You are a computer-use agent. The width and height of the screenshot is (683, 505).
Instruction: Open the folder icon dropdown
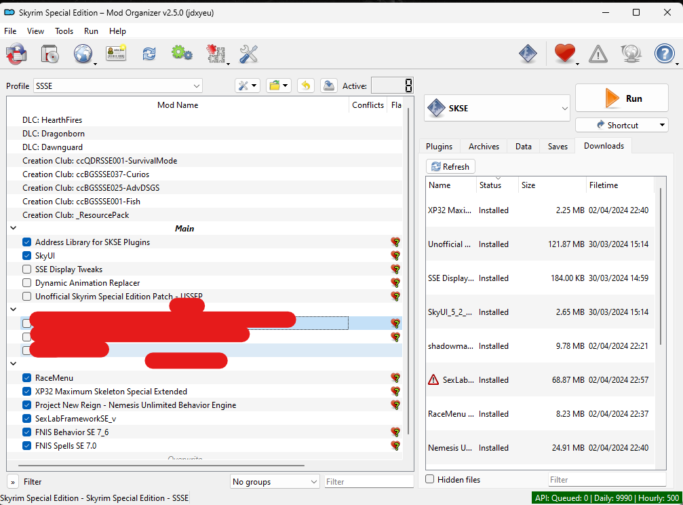279,86
